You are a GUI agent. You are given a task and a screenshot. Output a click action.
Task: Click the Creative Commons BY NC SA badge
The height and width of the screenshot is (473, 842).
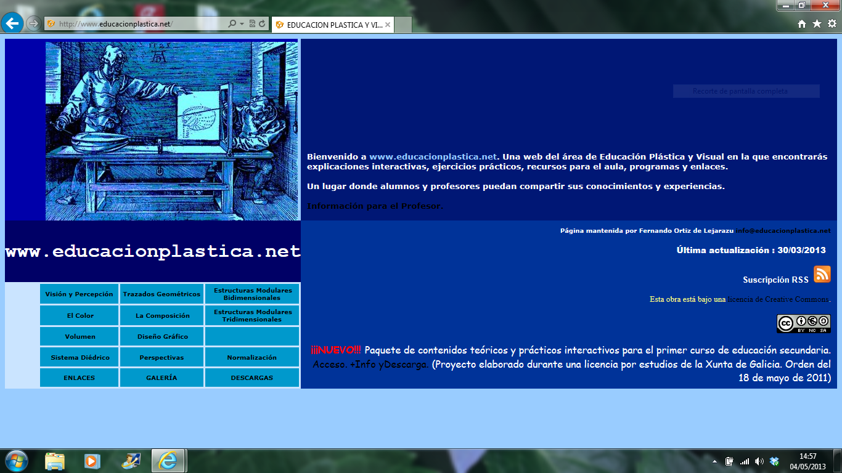(804, 323)
